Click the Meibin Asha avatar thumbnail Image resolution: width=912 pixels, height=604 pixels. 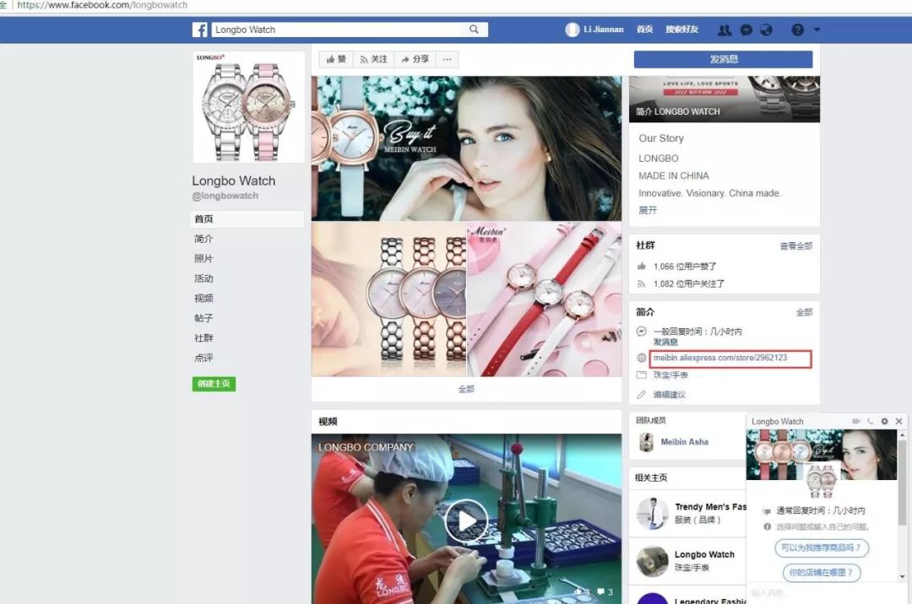[x=646, y=442]
